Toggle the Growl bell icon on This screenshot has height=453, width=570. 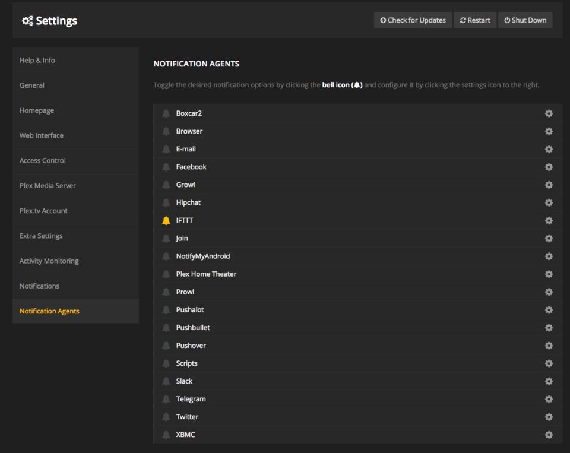tap(166, 185)
